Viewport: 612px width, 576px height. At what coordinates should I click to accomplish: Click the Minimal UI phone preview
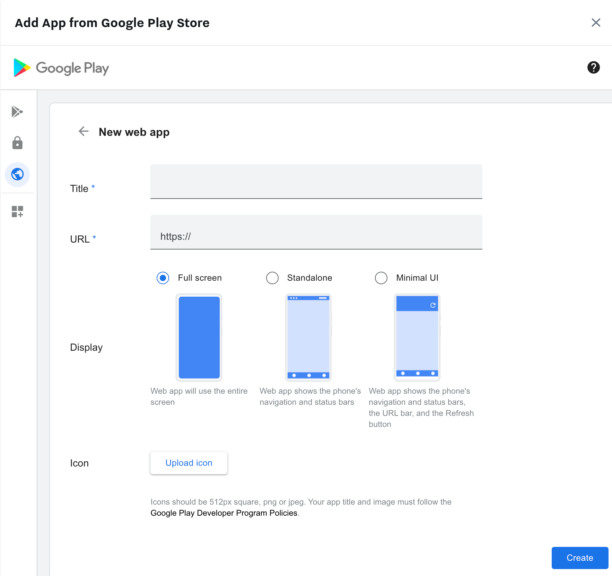coord(417,337)
